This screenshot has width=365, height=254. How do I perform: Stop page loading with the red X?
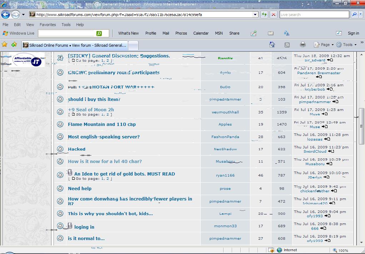coord(273,15)
